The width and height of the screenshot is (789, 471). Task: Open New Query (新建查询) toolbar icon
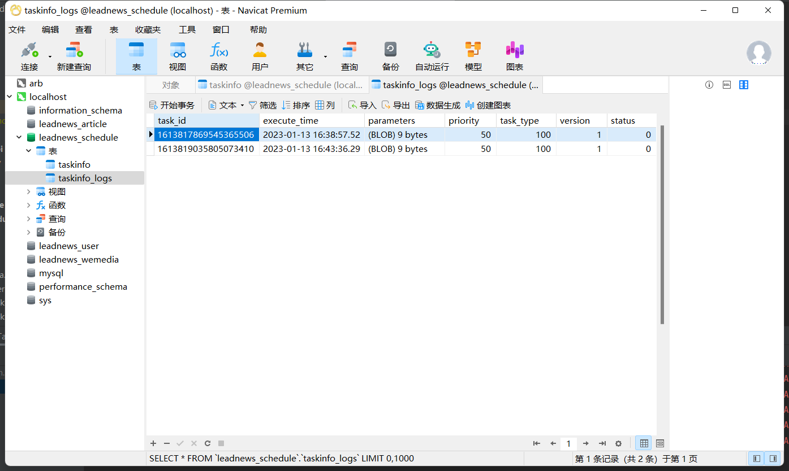[x=74, y=56]
